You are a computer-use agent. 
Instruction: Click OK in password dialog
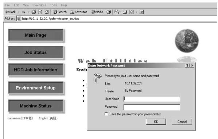click(156, 122)
